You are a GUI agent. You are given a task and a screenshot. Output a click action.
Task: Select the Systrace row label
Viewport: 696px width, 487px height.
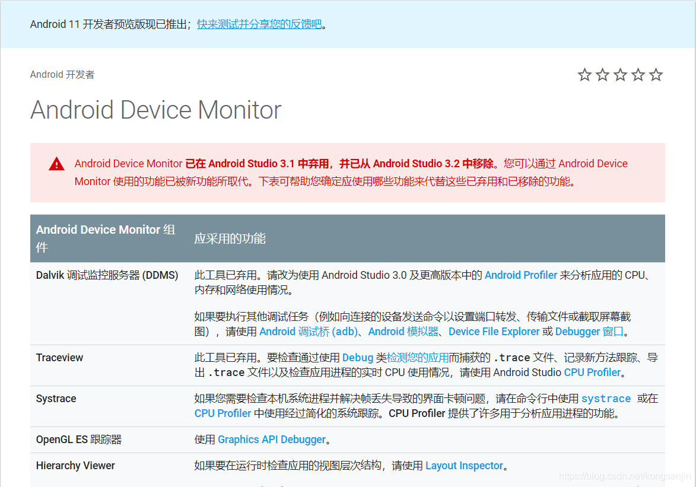(56, 399)
